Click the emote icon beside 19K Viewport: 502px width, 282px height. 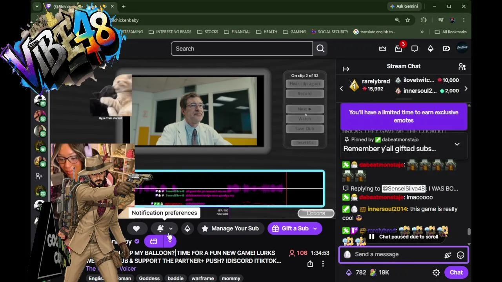[x=373, y=273]
